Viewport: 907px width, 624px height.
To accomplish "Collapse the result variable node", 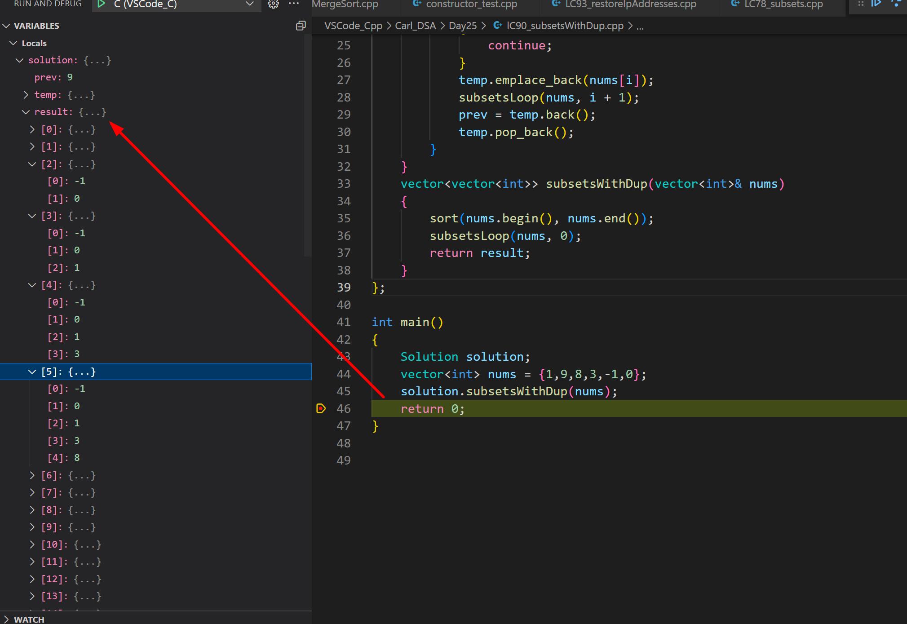I will [26, 112].
